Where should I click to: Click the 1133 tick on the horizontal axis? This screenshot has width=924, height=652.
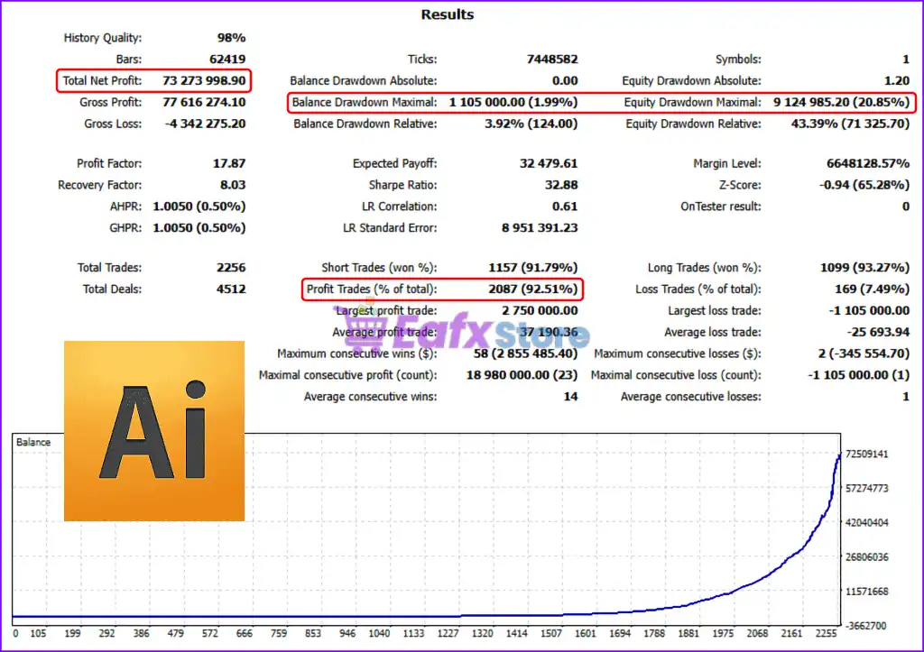click(x=413, y=634)
